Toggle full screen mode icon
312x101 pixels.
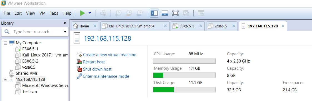tap(175, 13)
